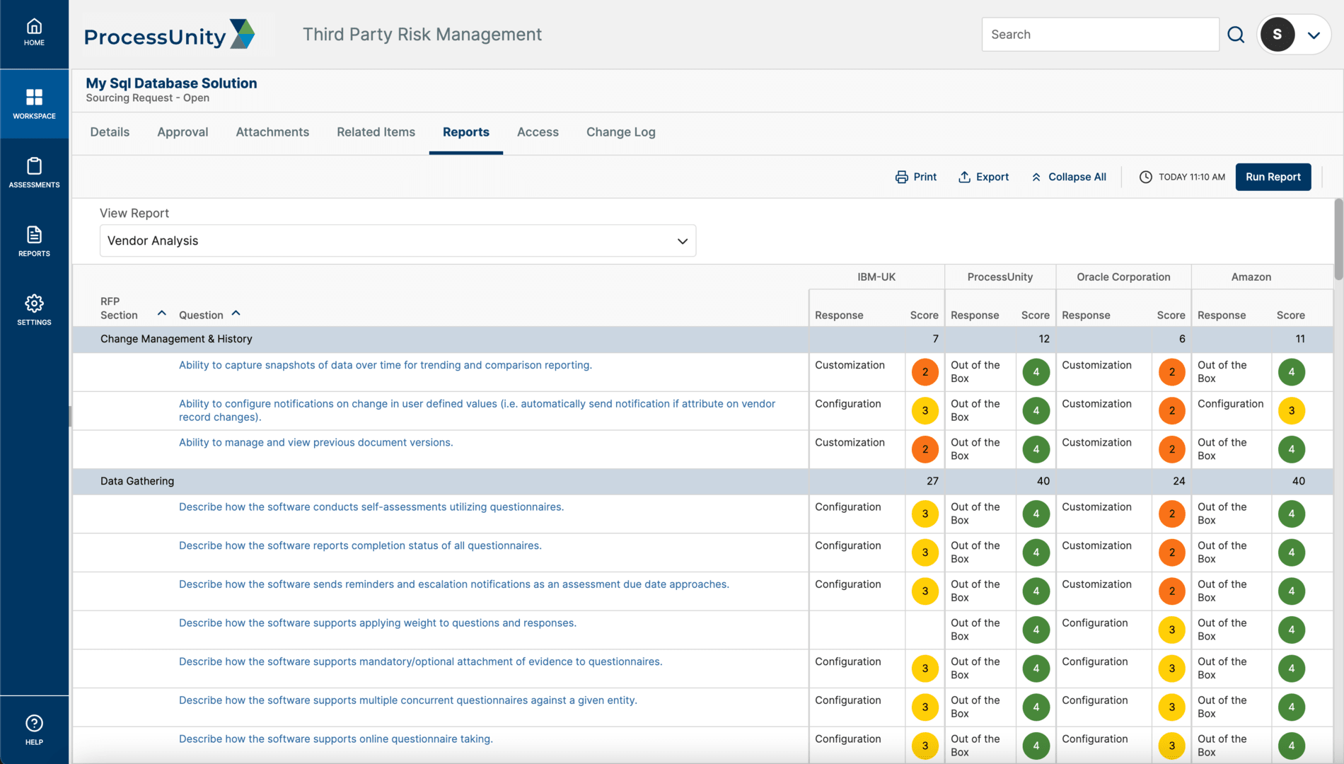This screenshot has height=764, width=1344.
Task: Open question about configuring change notifications
Action: pyautogui.click(x=477, y=410)
